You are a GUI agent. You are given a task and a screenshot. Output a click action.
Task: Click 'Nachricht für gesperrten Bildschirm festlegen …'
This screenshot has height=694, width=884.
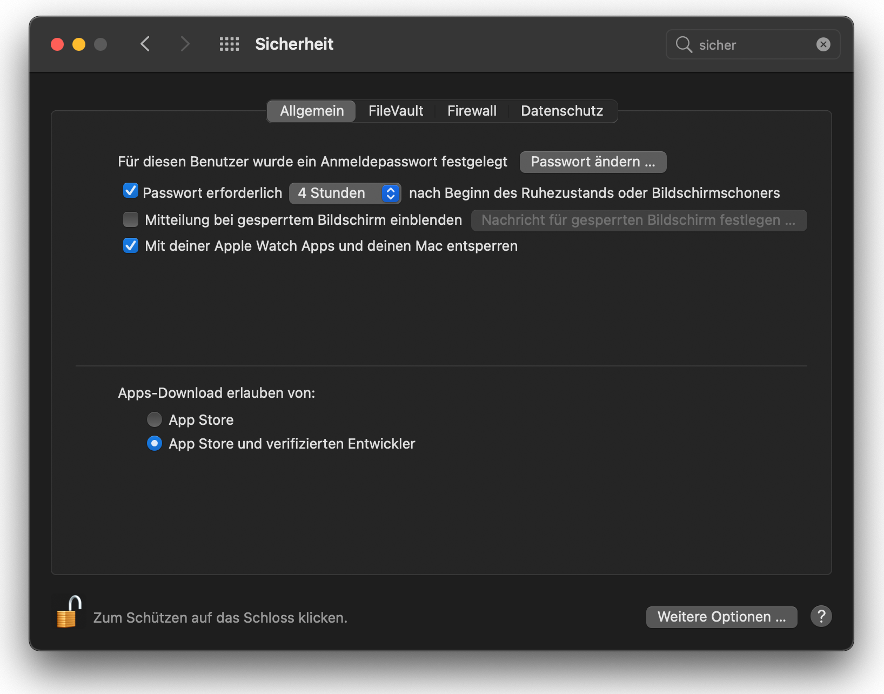[639, 221]
